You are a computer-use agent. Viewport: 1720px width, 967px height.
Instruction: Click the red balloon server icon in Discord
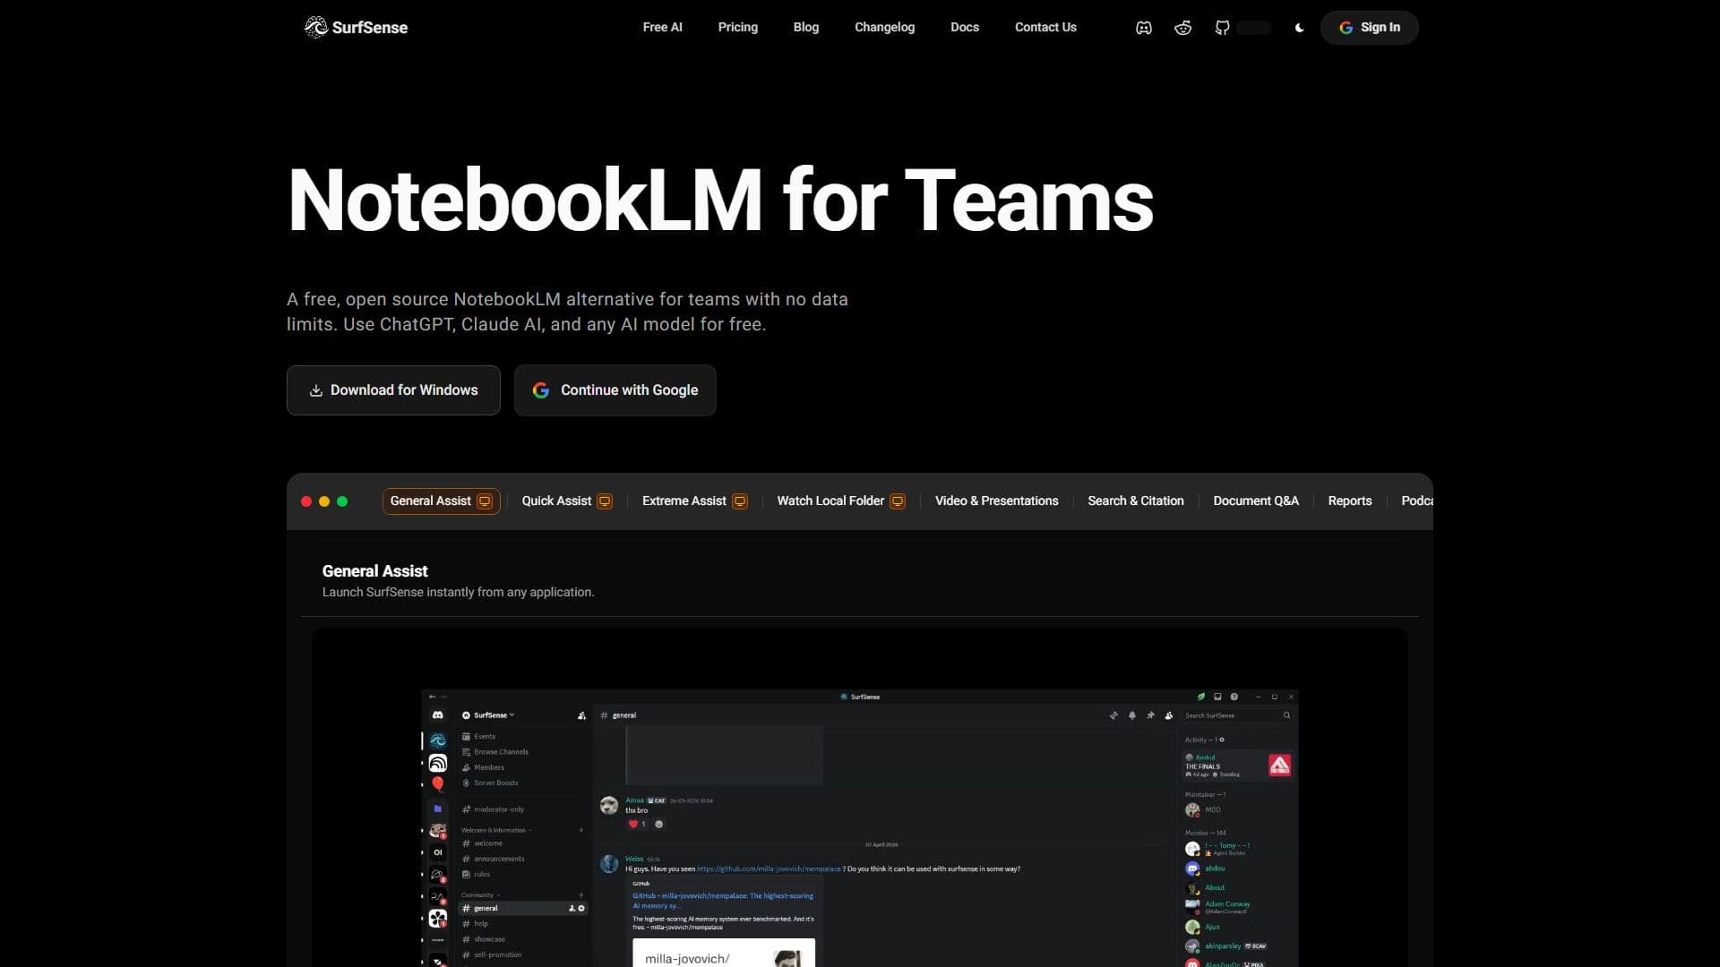coord(437,784)
